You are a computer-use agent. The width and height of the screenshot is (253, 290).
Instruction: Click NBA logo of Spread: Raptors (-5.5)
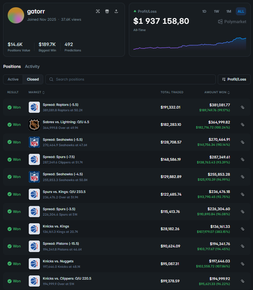pos(34,107)
